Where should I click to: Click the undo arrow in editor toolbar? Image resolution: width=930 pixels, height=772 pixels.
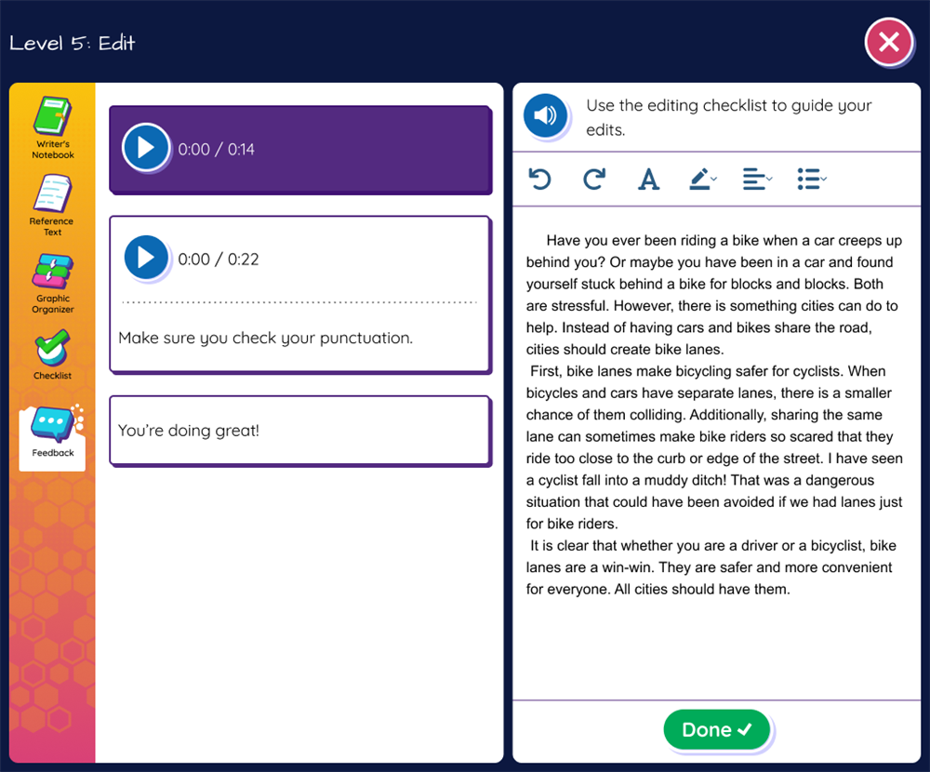click(539, 179)
